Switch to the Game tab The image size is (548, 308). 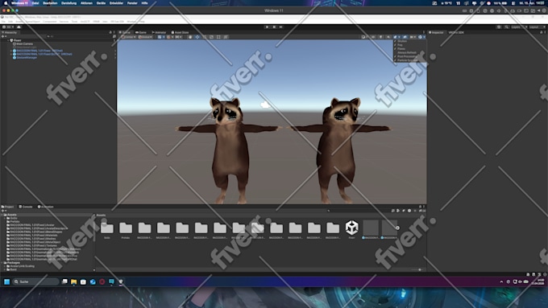pos(141,32)
